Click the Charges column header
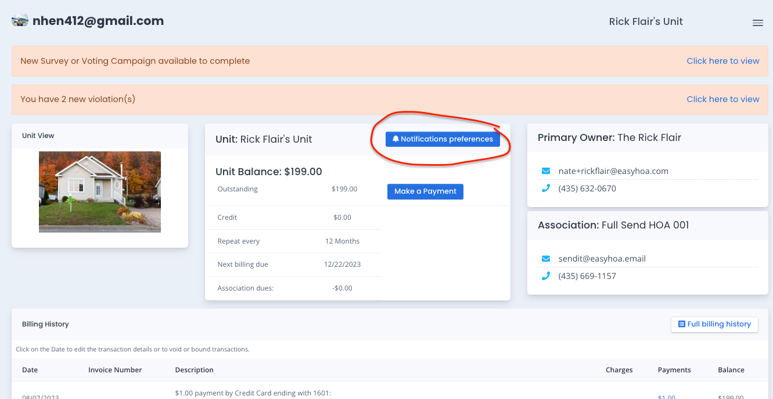773x399 pixels. (619, 370)
